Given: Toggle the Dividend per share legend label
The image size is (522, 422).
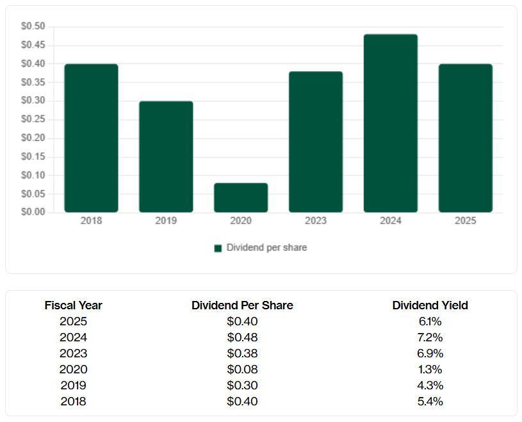Looking at the screenshot, I should coord(266,248).
